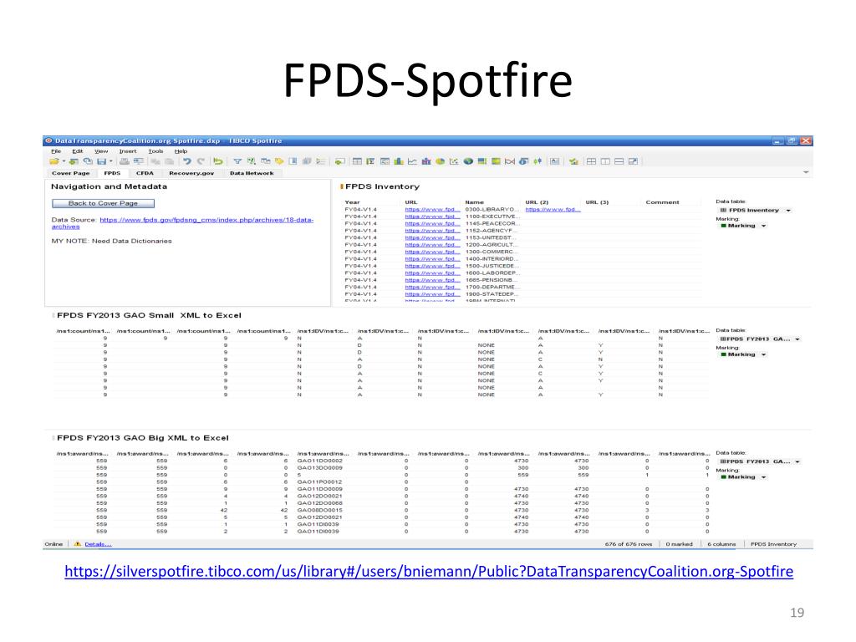Insert a Box Plot visualization
The height and width of the screenshot is (642, 856).
click(538, 161)
